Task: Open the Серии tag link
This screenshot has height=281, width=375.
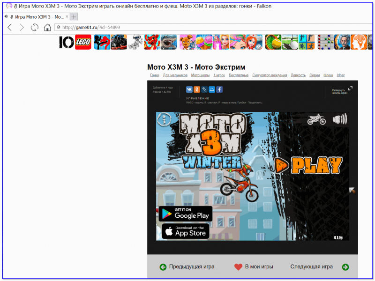Action: tap(315, 75)
